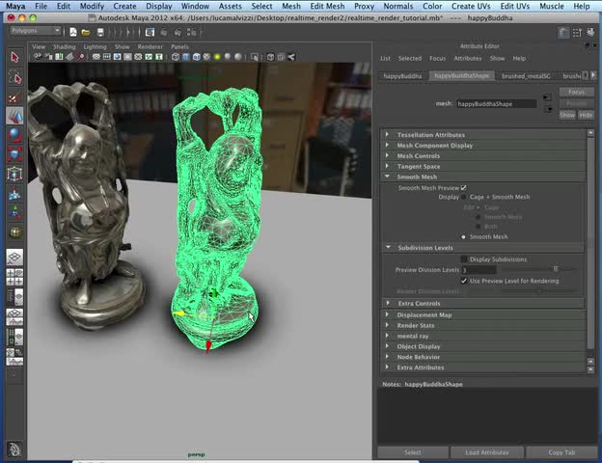Select Cage + Smooth Mesh display radio
Image resolution: width=602 pixels, height=463 pixels.
463,197
